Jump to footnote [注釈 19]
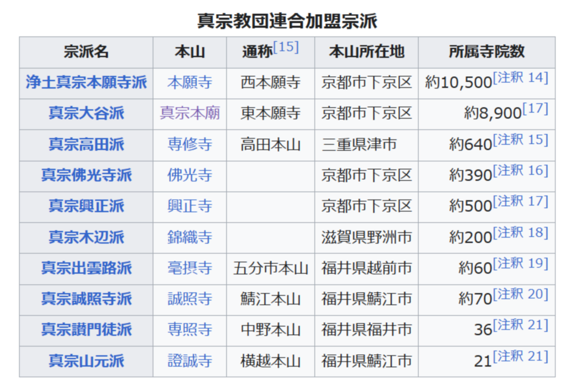Screen dimensions: 567x391 point(520,263)
